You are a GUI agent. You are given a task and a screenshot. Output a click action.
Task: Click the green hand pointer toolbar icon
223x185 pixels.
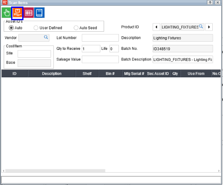(7, 13)
